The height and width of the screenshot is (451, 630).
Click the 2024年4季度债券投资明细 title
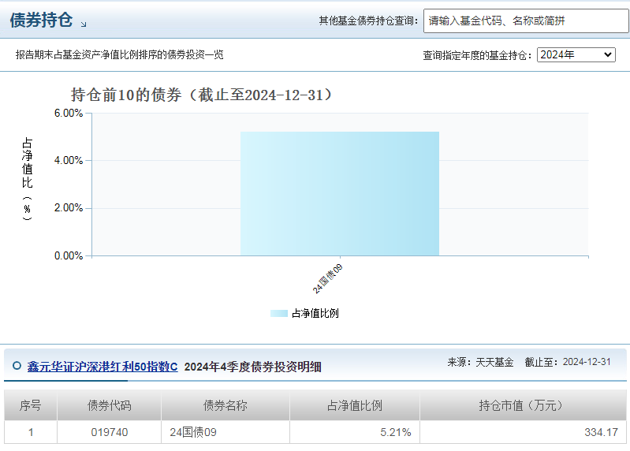click(253, 367)
